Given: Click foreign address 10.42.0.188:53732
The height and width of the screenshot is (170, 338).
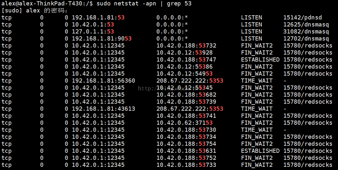Looking at the screenshot, I should coord(186,46).
